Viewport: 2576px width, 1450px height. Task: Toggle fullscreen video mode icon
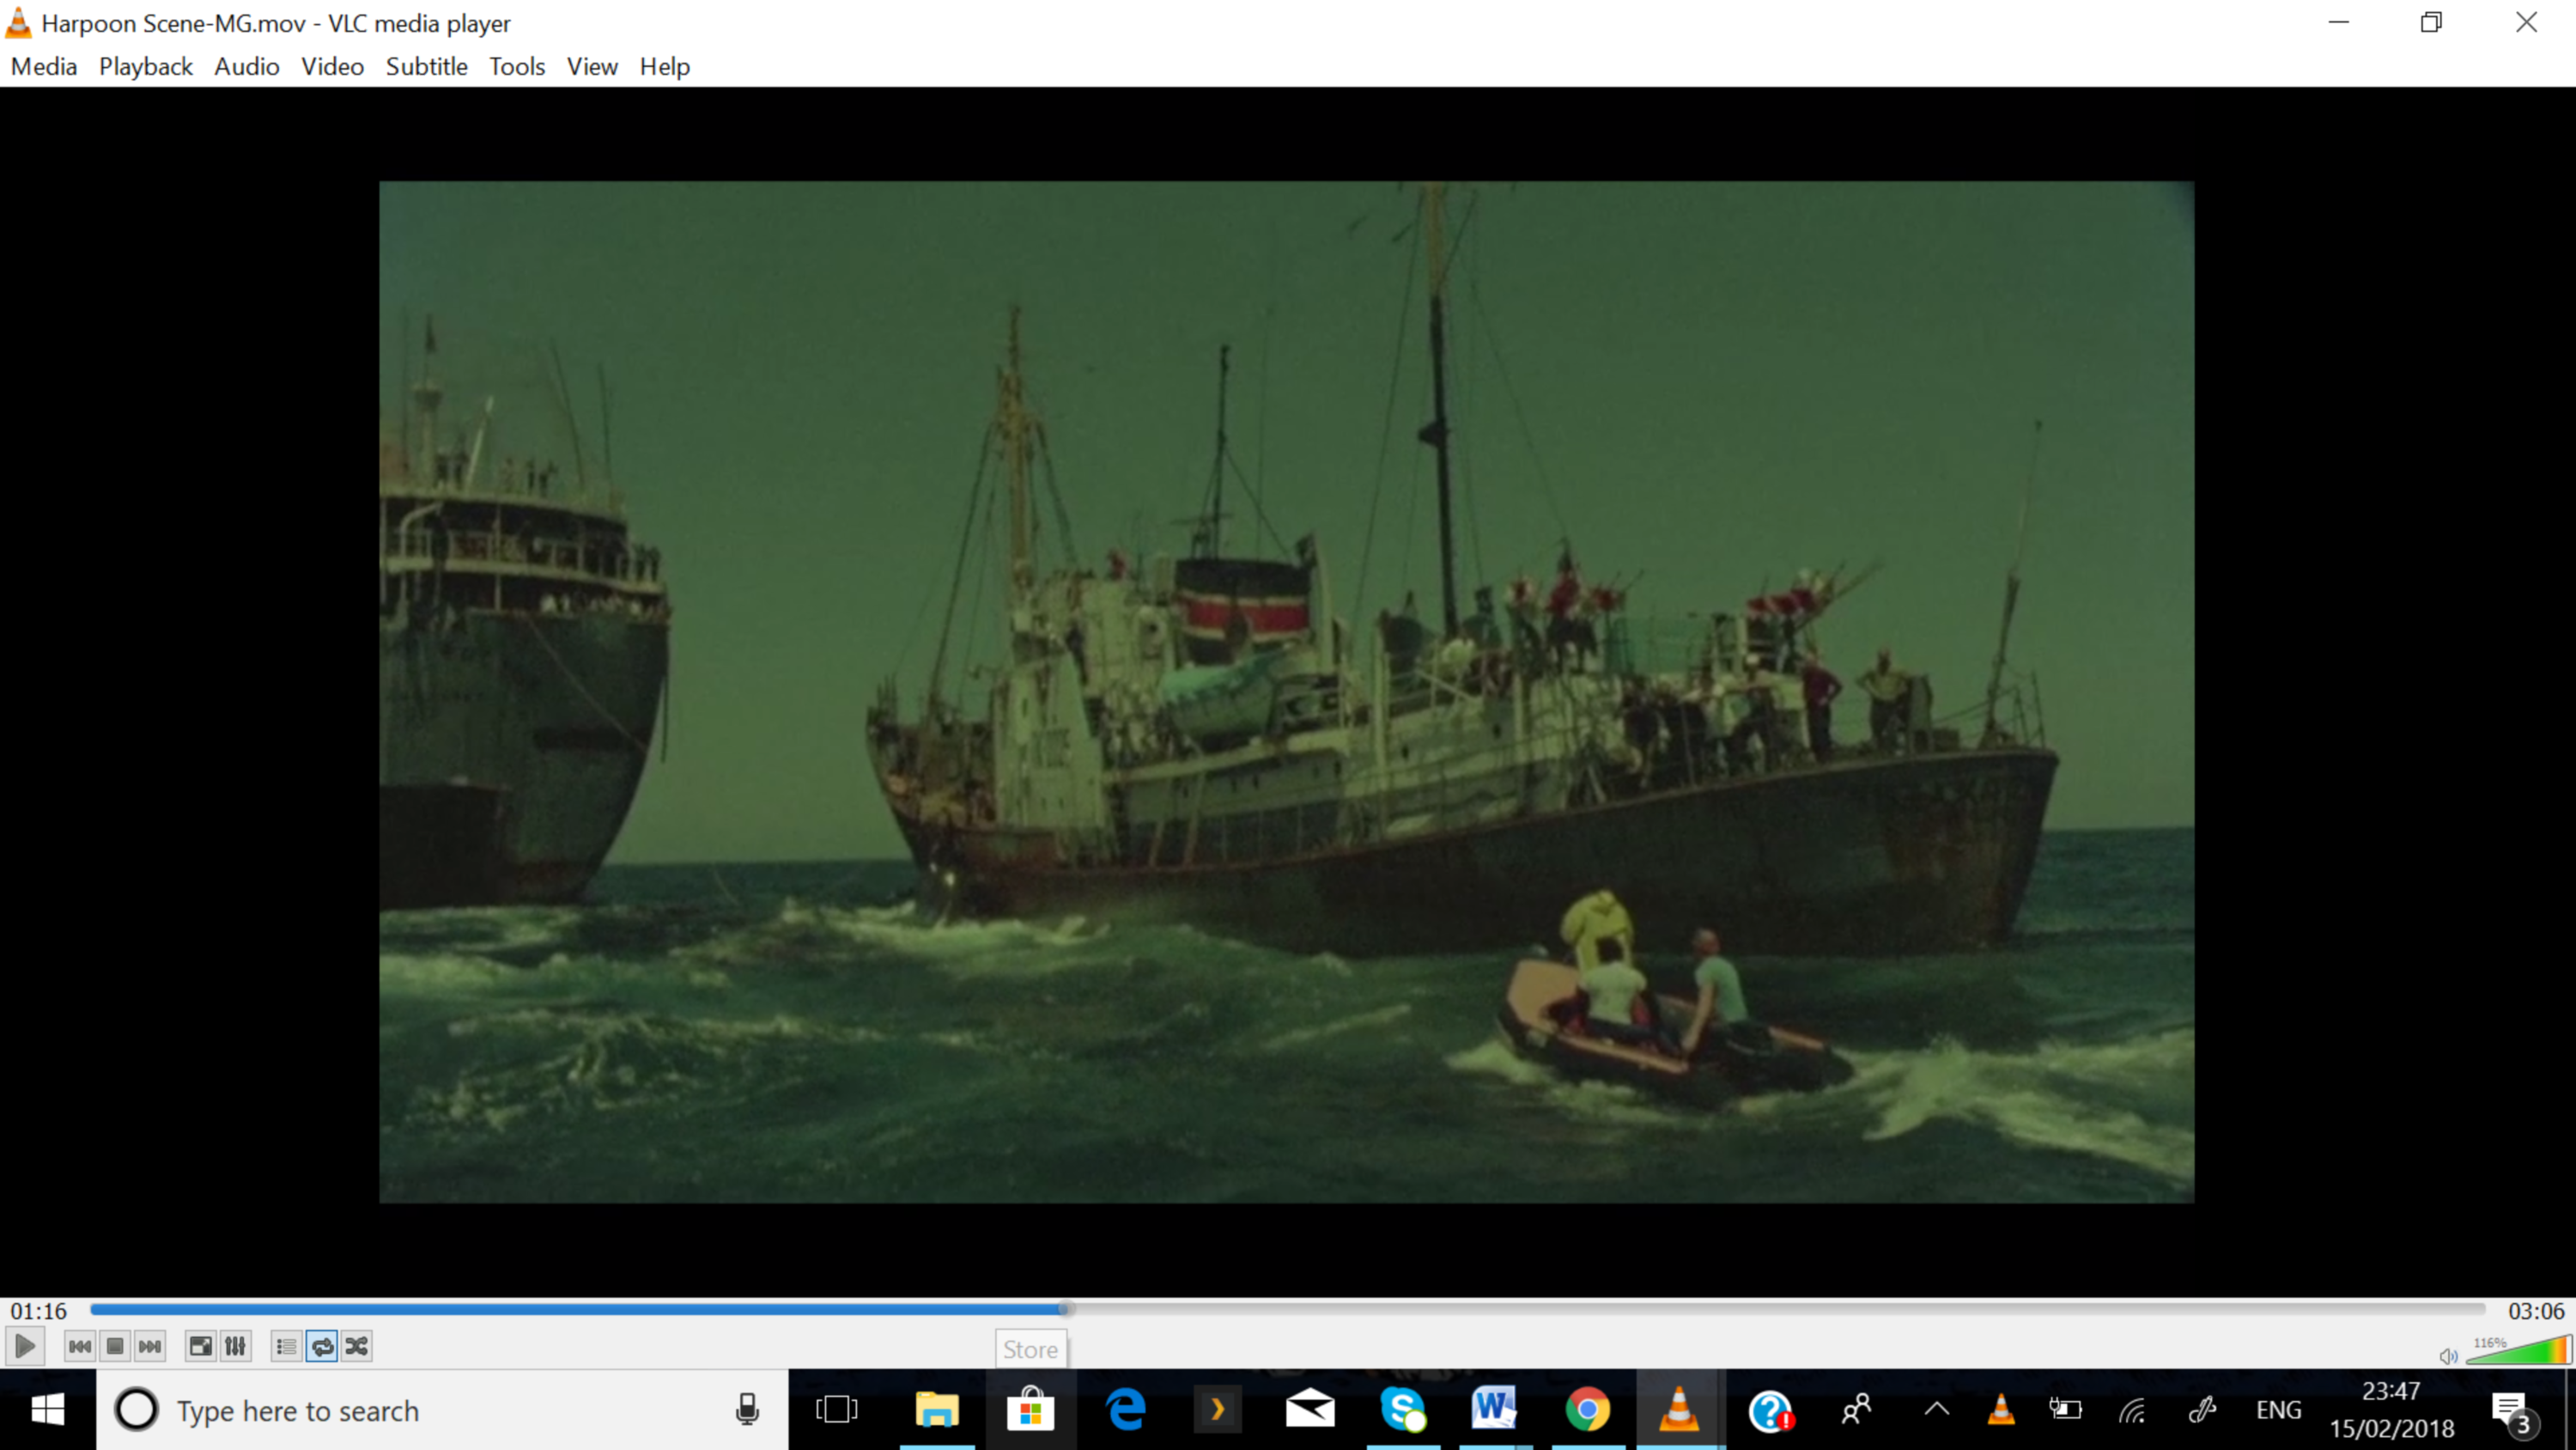(x=201, y=1346)
